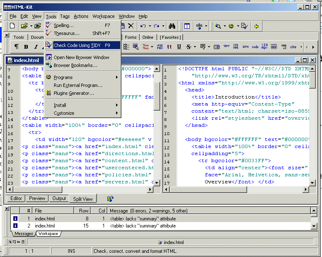The image size is (322, 257).
Task: Select Spelling in the Tools menu
Action: tap(83, 25)
